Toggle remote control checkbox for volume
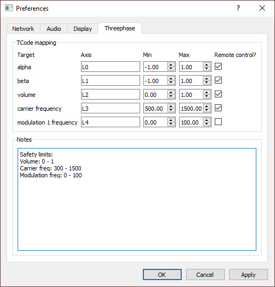Image resolution: width=275 pixels, height=287 pixels. pyautogui.click(x=218, y=94)
